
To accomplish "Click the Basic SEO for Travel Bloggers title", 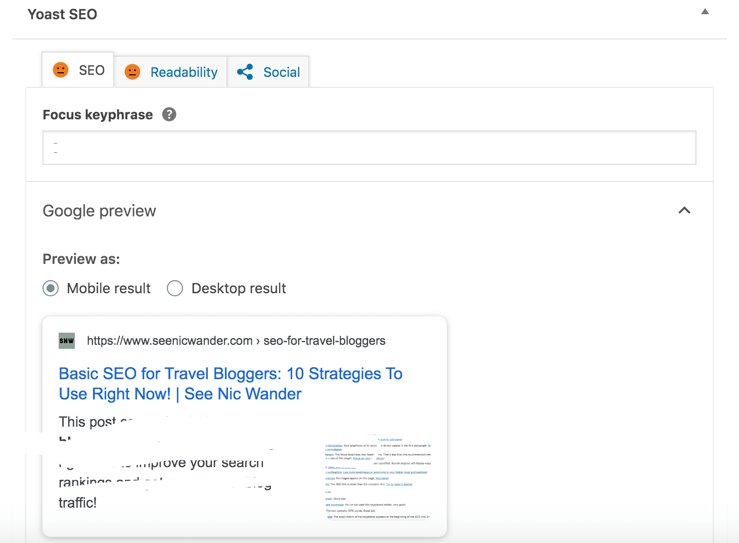I will (x=230, y=384).
